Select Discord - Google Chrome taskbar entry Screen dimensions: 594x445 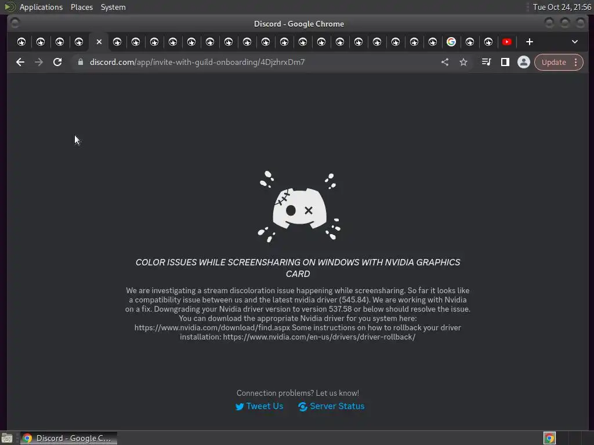(x=68, y=438)
